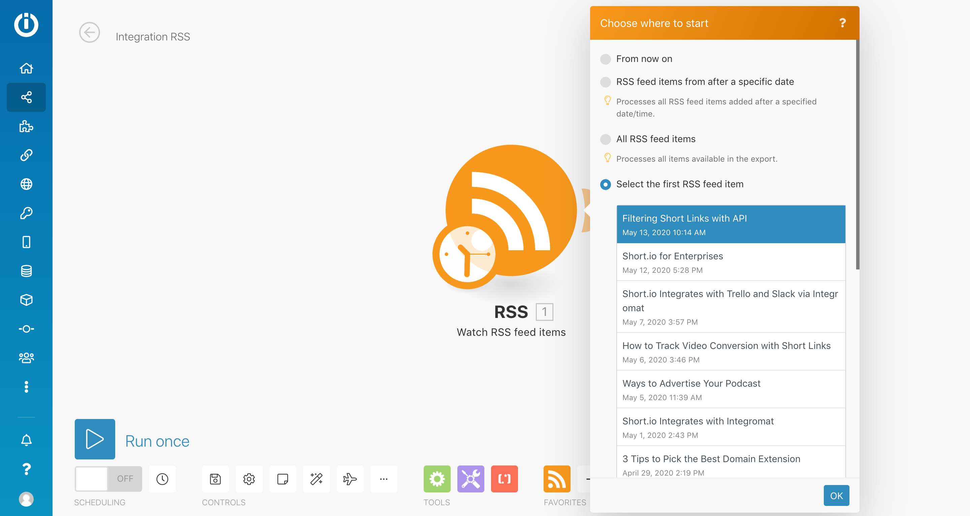
Task: Open Connections link icon in sidebar
Action: 26,155
